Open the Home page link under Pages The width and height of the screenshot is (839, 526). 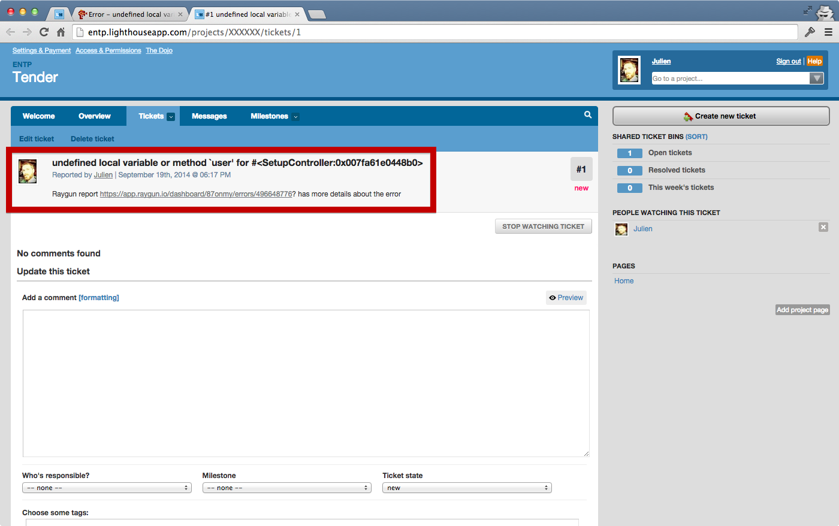point(624,281)
